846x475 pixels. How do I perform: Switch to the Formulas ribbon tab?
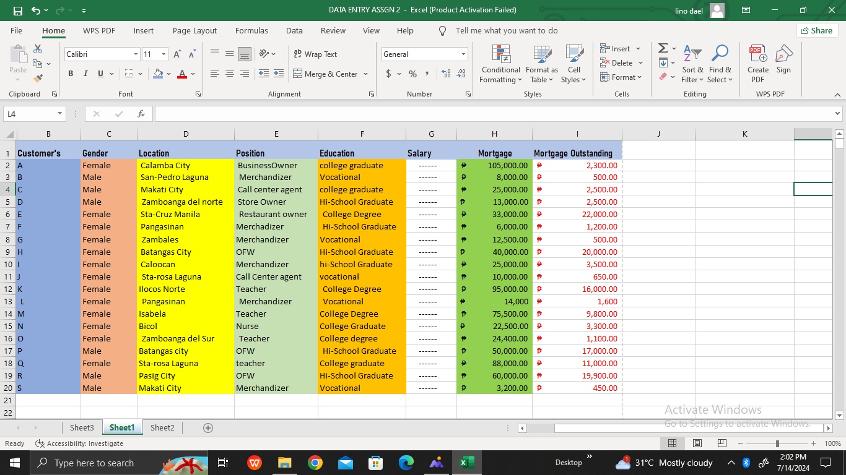pyautogui.click(x=251, y=30)
